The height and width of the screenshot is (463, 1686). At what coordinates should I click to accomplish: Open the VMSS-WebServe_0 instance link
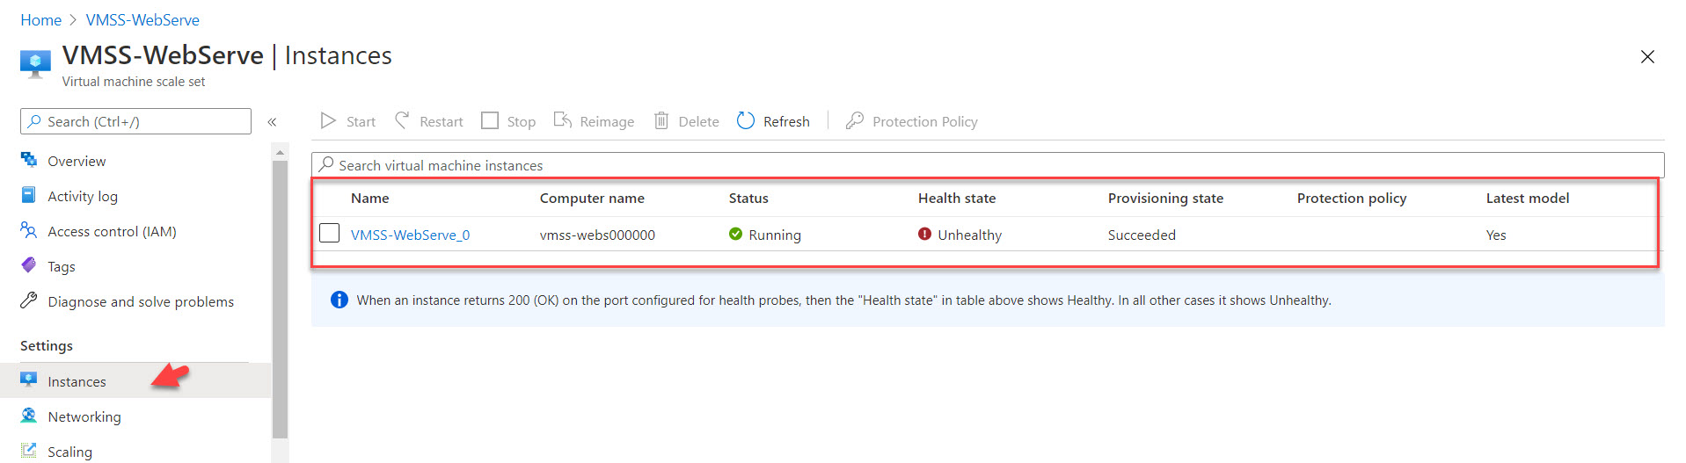coord(410,235)
